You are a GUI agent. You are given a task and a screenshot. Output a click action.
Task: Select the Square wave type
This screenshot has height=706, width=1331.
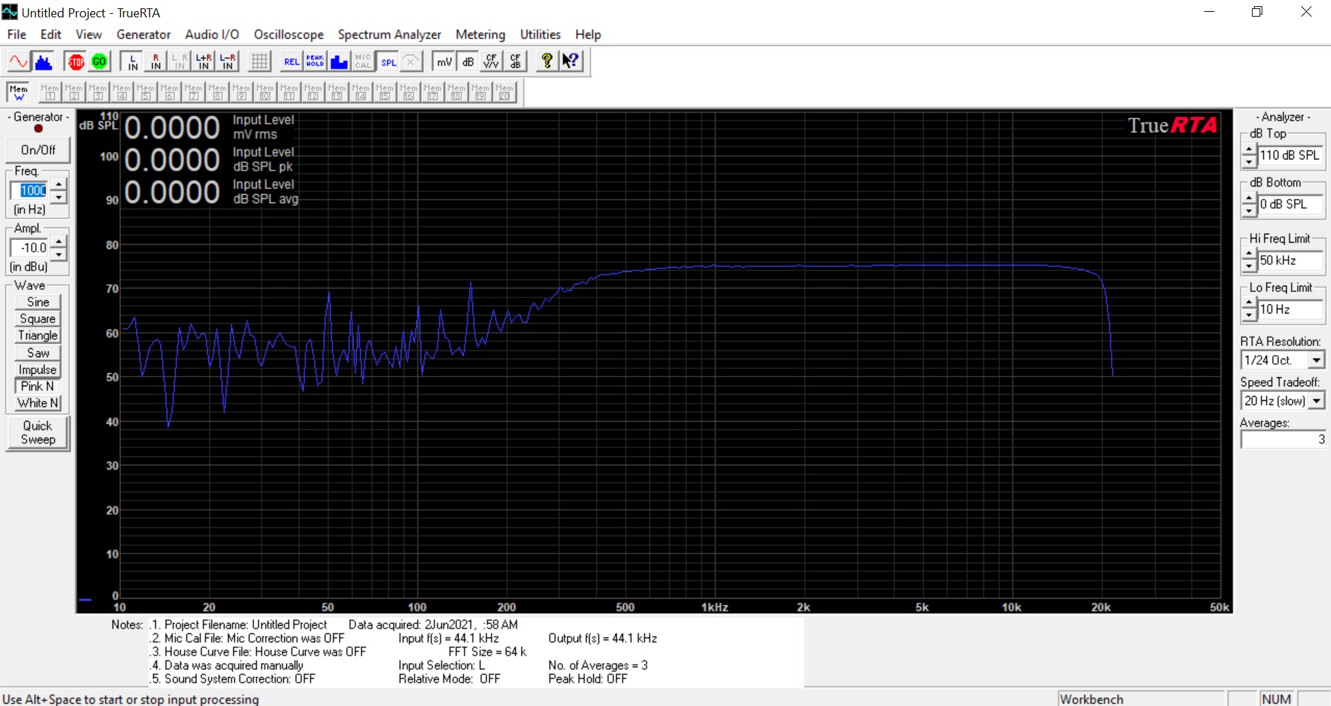click(x=38, y=318)
